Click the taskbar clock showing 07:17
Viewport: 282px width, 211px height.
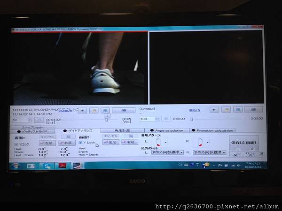253,165
